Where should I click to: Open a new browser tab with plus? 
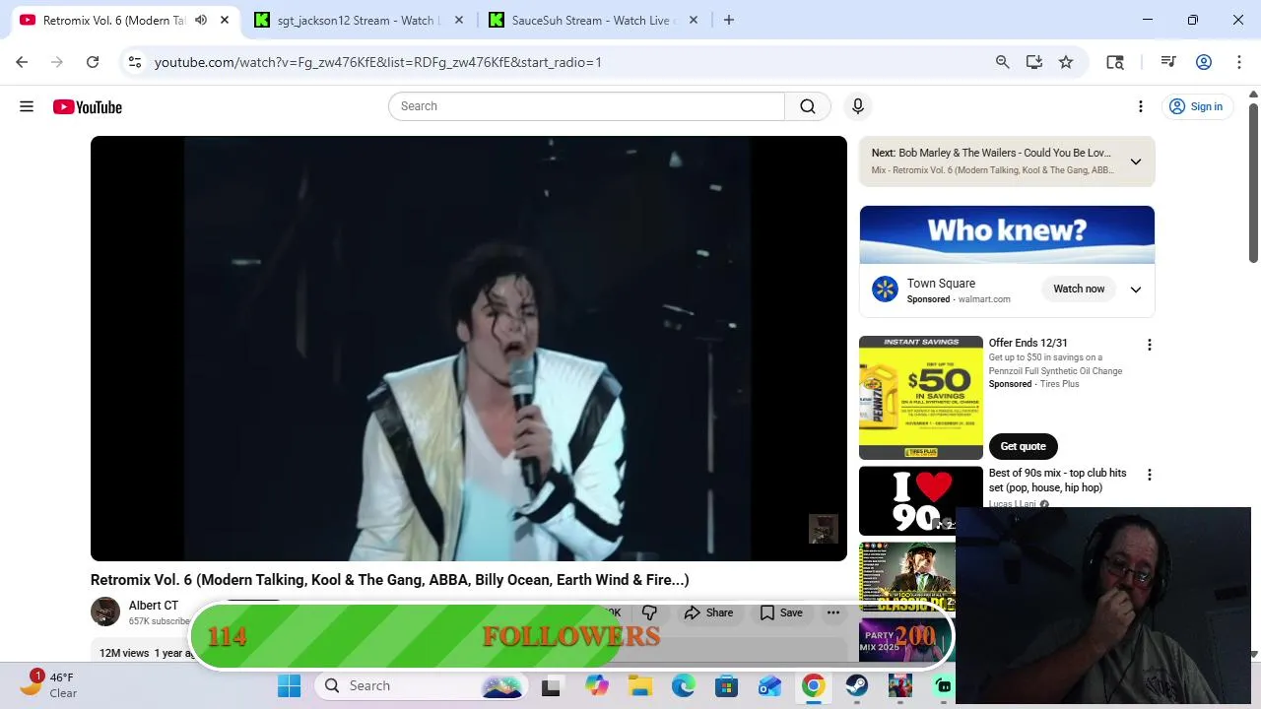click(729, 20)
